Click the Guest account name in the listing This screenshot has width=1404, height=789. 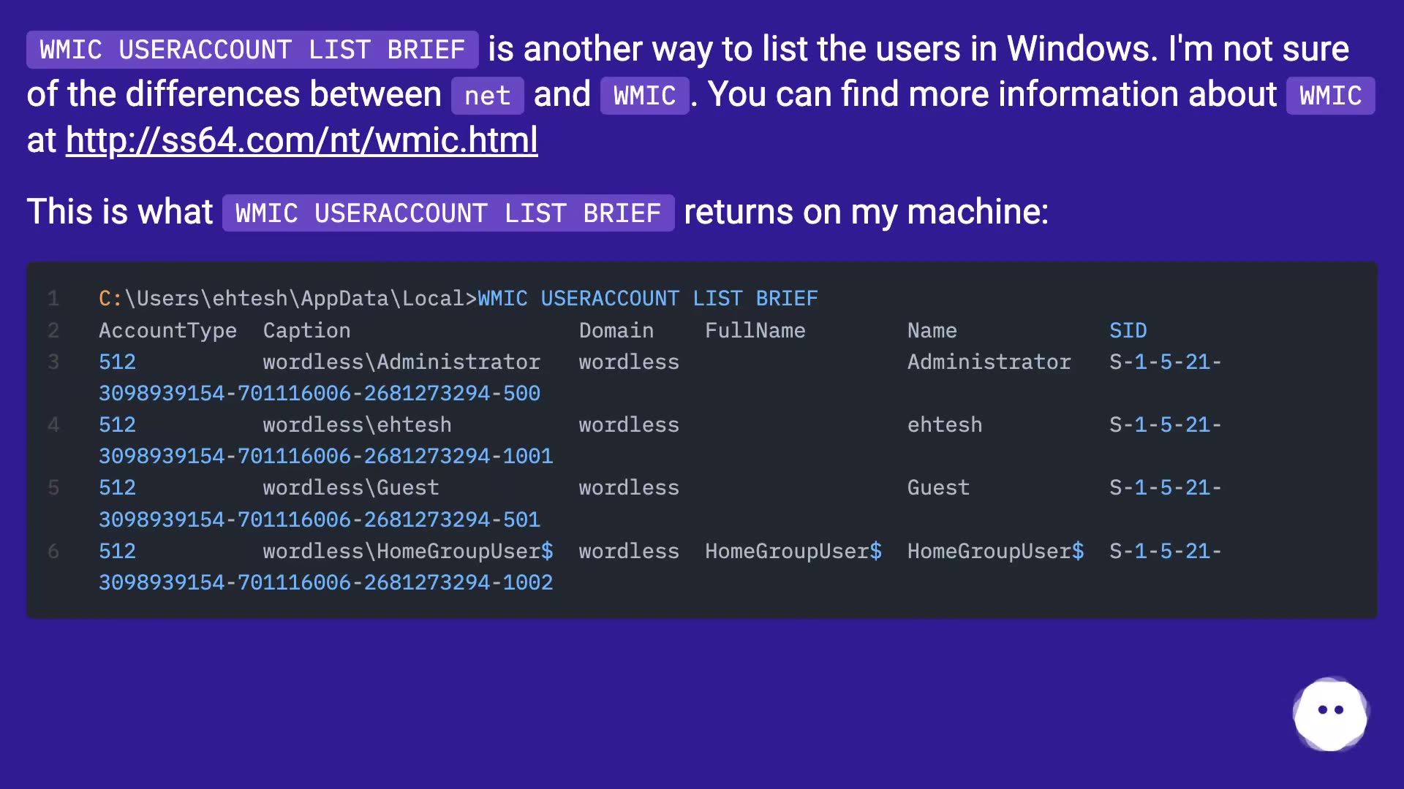click(938, 487)
